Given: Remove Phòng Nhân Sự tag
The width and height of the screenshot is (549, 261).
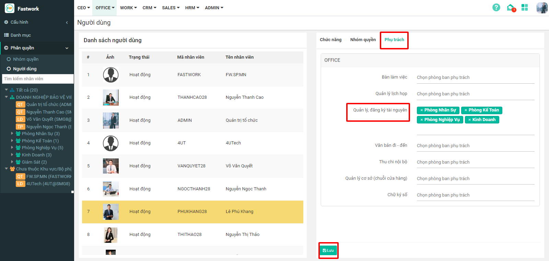Looking at the screenshot, I should pos(422,110).
